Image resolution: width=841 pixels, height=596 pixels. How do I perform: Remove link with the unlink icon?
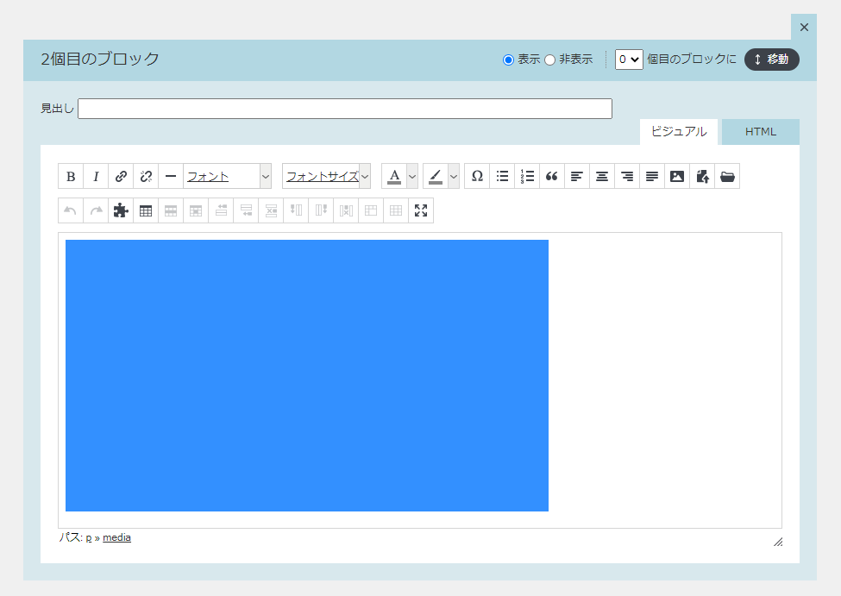point(146,176)
